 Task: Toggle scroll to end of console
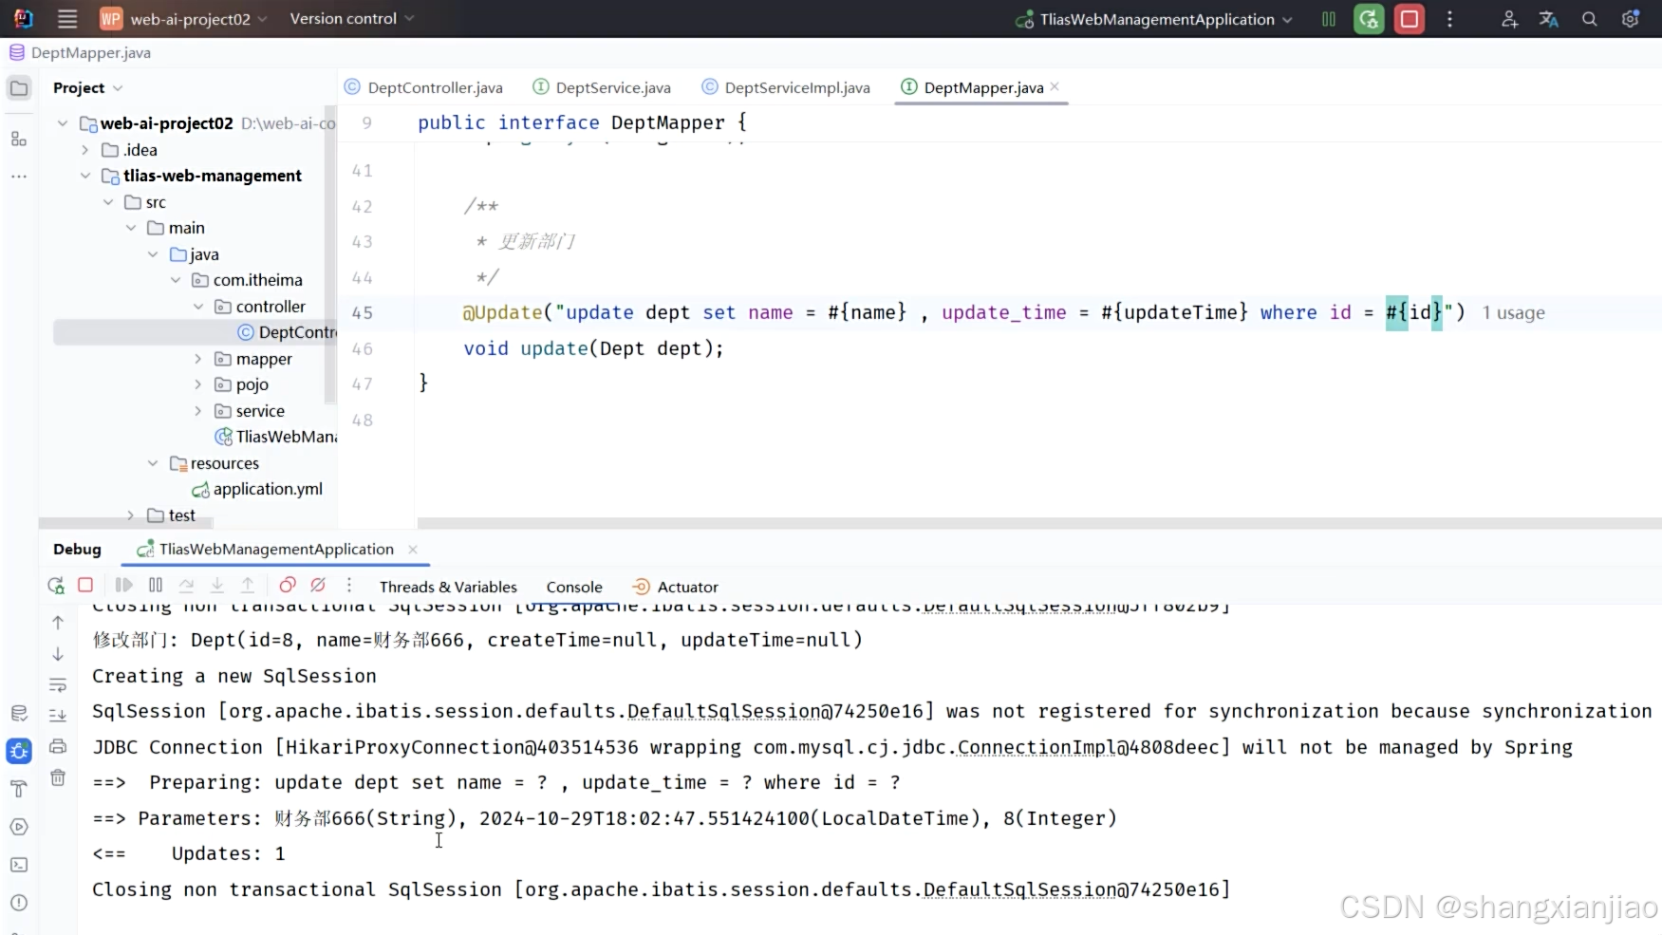point(58,715)
